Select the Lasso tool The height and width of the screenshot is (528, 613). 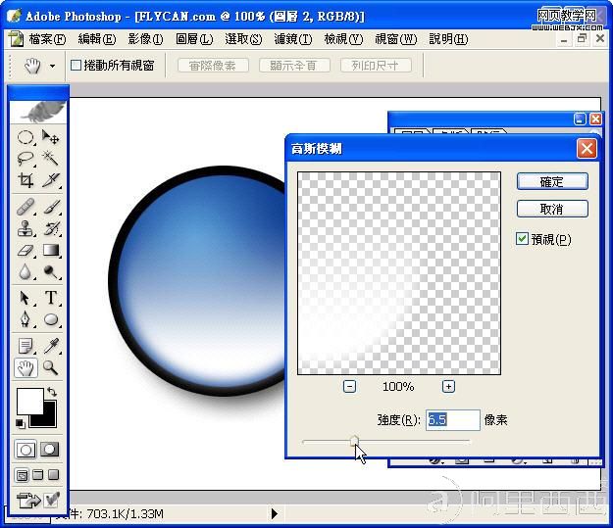pyautogui.click(x=26, y=159)
